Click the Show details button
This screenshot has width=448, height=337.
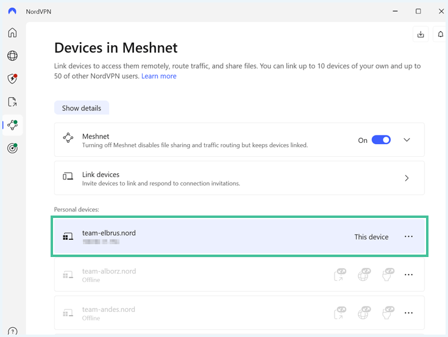coord(82,108)
